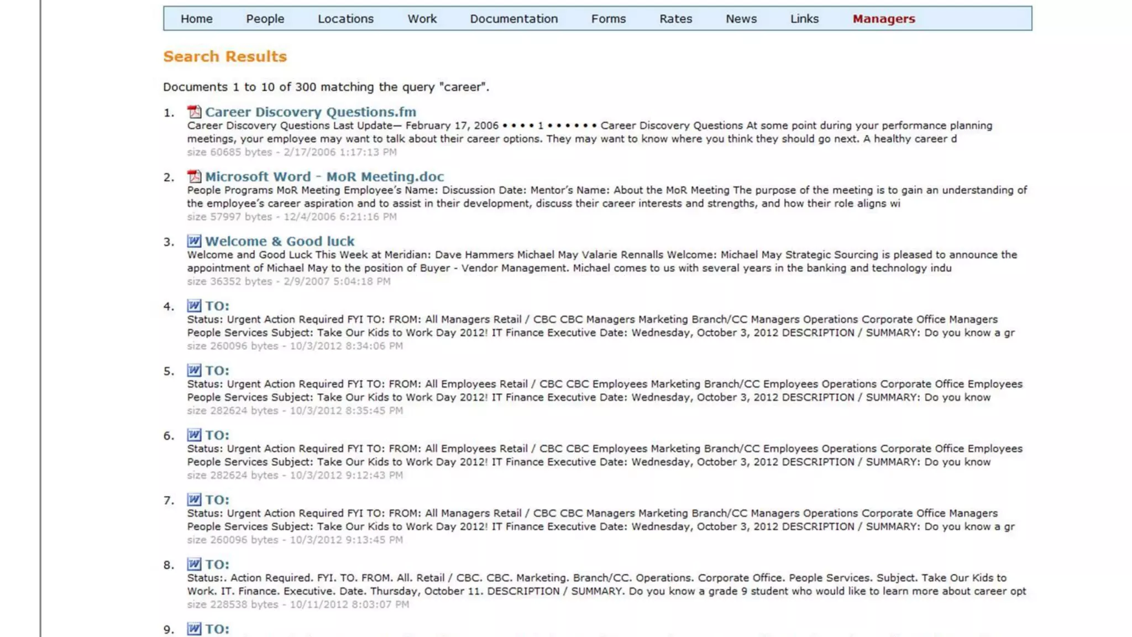Click PDF icon beside Career Discovery Questions.fm

coord(194,112)
